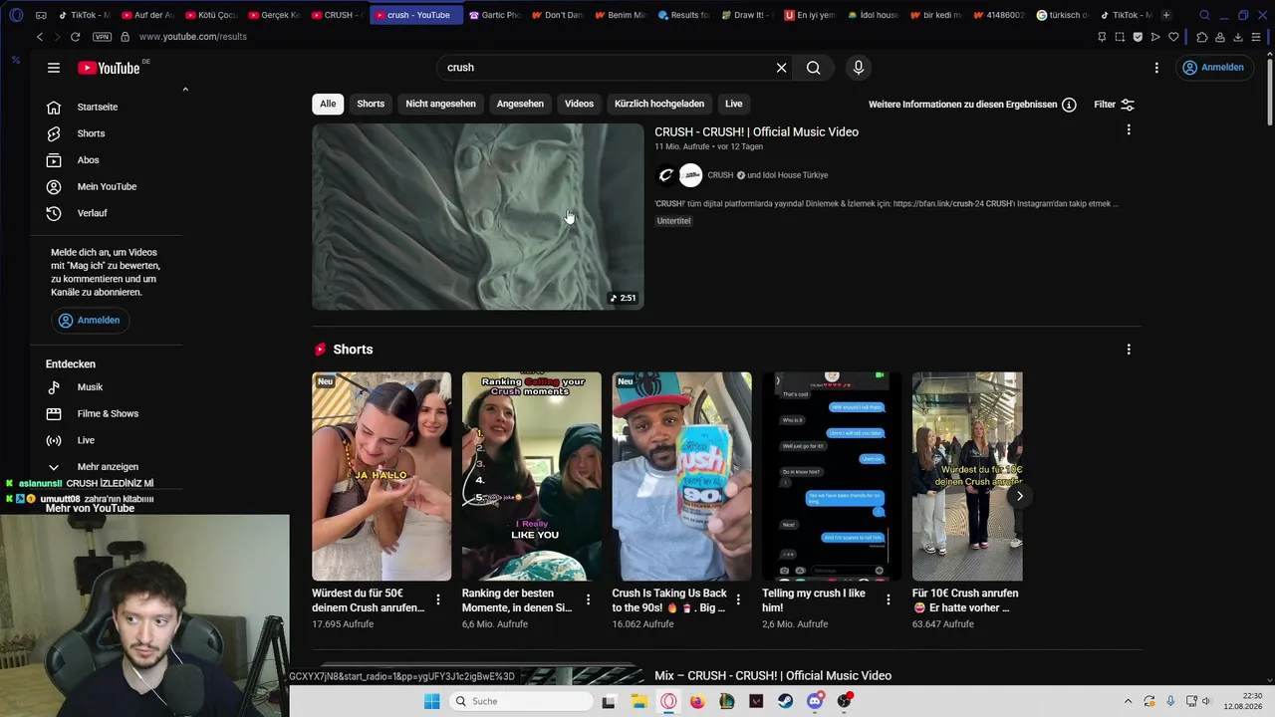The width and height of the screenshot is (1275, 717).
Task: Open the 'JA HALLO' short thumbnail
Action: pyautogui.click(x=382, y=476)
